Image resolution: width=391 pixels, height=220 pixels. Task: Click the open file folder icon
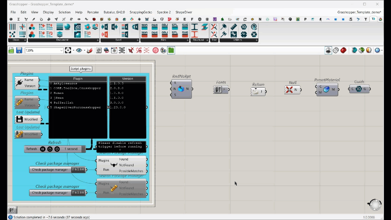11,50
